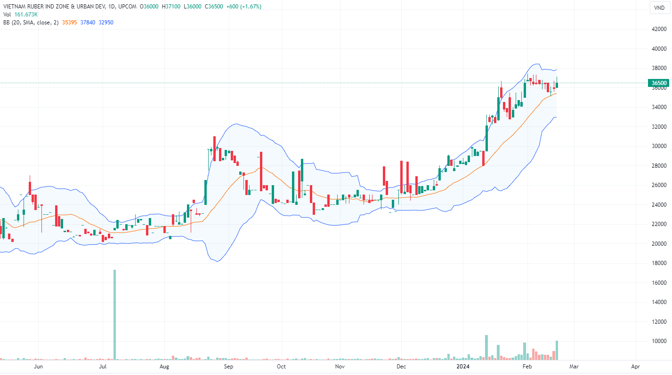672x375 pixels.
Task: Click the 26000 price axis label
Action: 658,185
